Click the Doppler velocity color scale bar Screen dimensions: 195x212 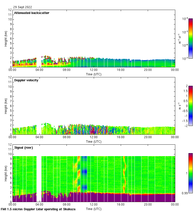pos(190,106)
